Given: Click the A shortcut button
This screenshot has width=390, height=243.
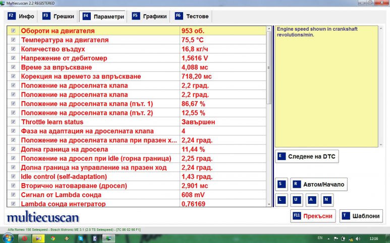Looking at the screenshot, I should [312, 200].
